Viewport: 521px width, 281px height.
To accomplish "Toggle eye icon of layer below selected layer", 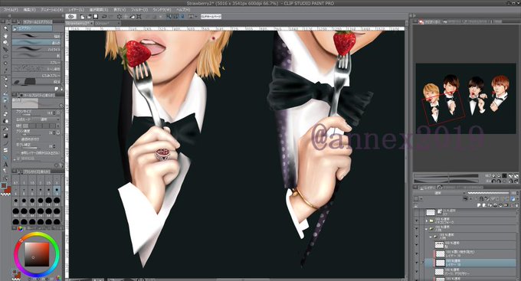I will click(x=417, y=272).
